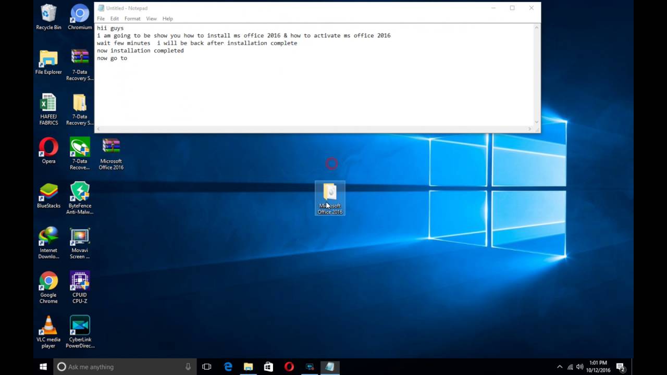This screenshot has height=375, width=667.
Task: Open the Windows Start menu
Action: [x=43, y=367]
